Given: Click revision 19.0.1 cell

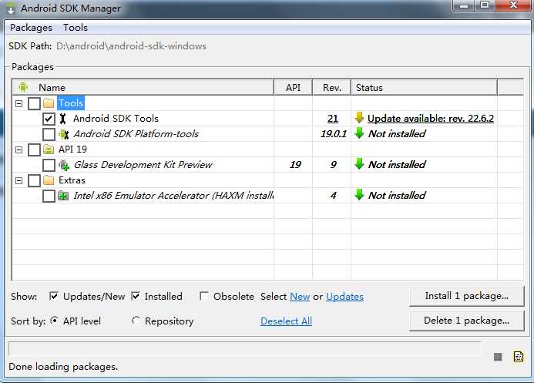Looking at the screenshot, I should (333, 134).
